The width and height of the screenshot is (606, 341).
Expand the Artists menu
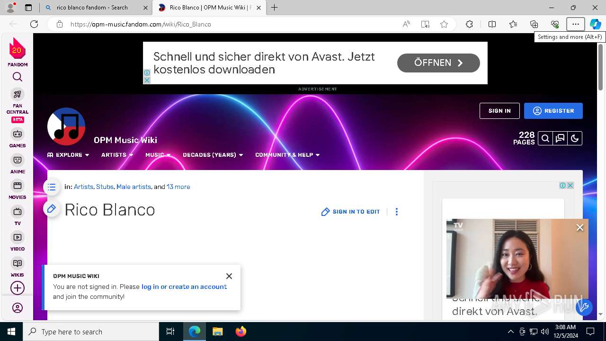click(117, 155)
